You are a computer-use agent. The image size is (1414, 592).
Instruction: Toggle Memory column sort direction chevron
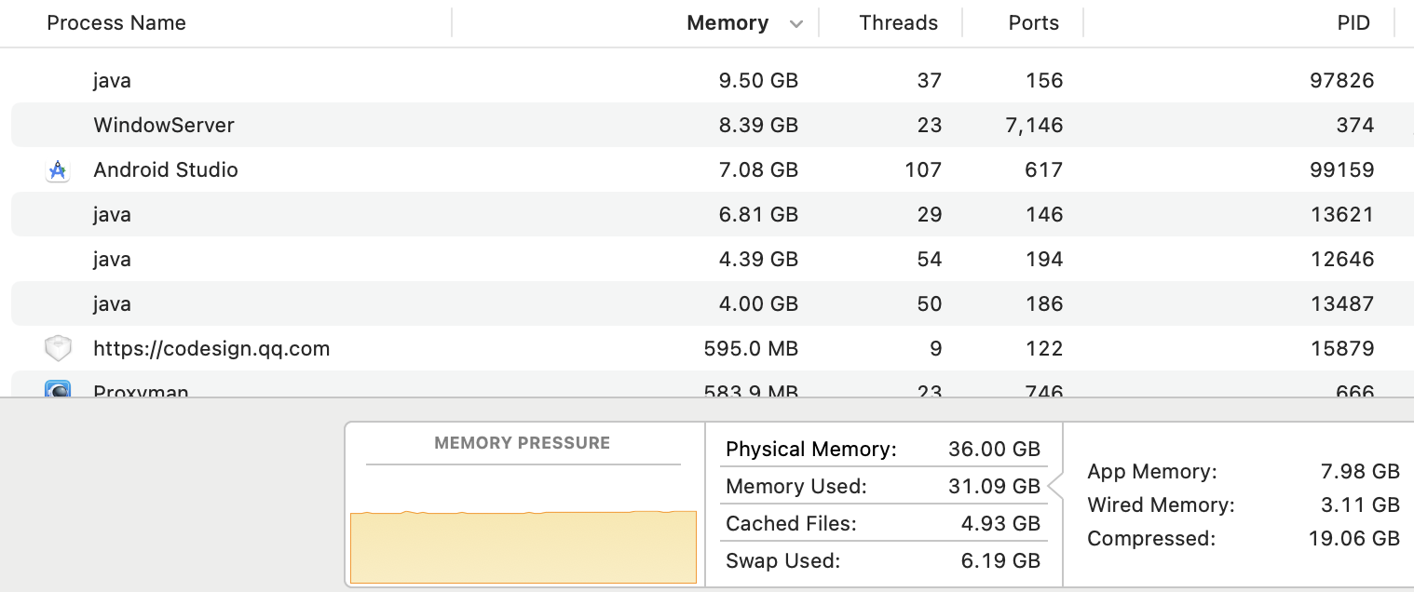[795, 24]
